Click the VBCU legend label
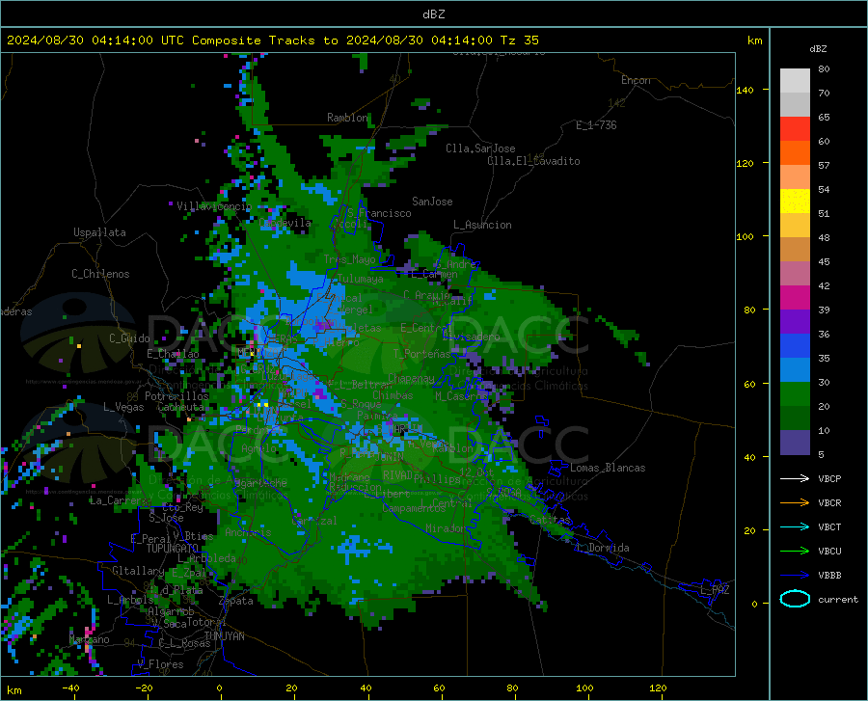The height and width of the screenshot is (701, 868). pos(829,552)
